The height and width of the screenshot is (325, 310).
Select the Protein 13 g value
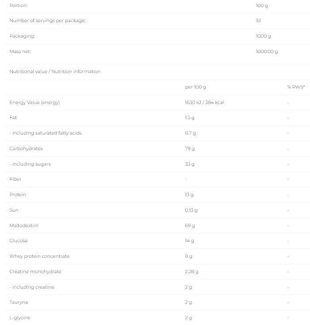click(189, 195)
